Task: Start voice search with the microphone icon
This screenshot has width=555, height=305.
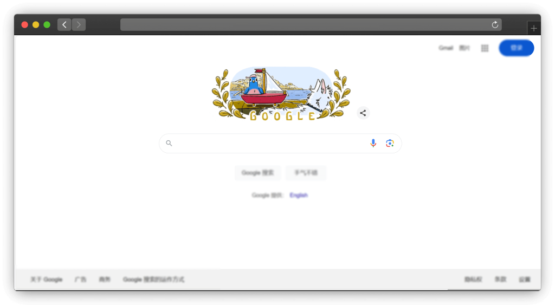Action: pyautogui.click(x=373, y=144)
